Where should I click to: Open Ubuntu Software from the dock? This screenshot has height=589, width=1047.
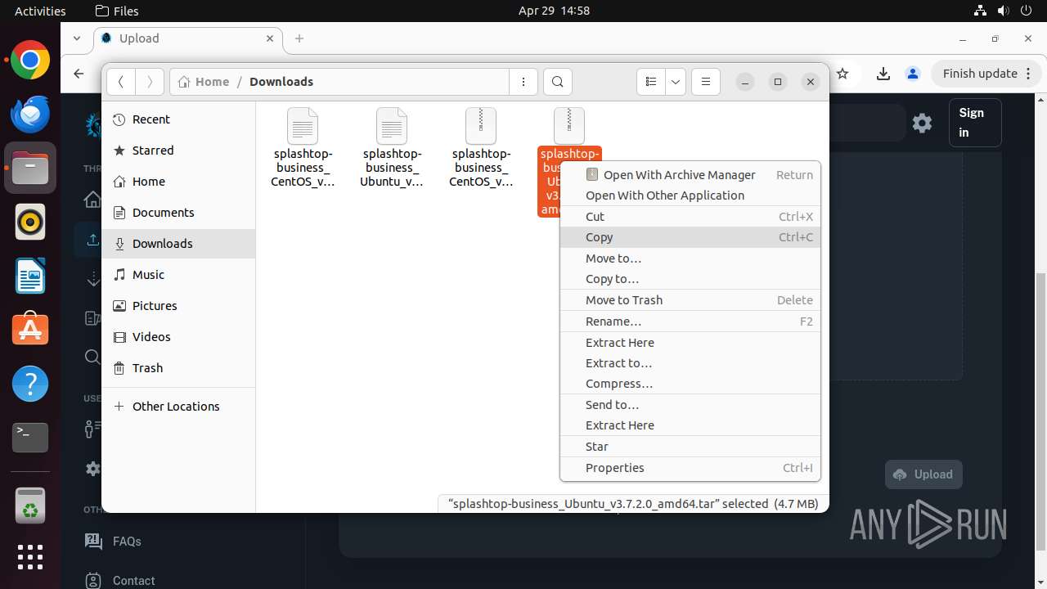coord(30,330)
